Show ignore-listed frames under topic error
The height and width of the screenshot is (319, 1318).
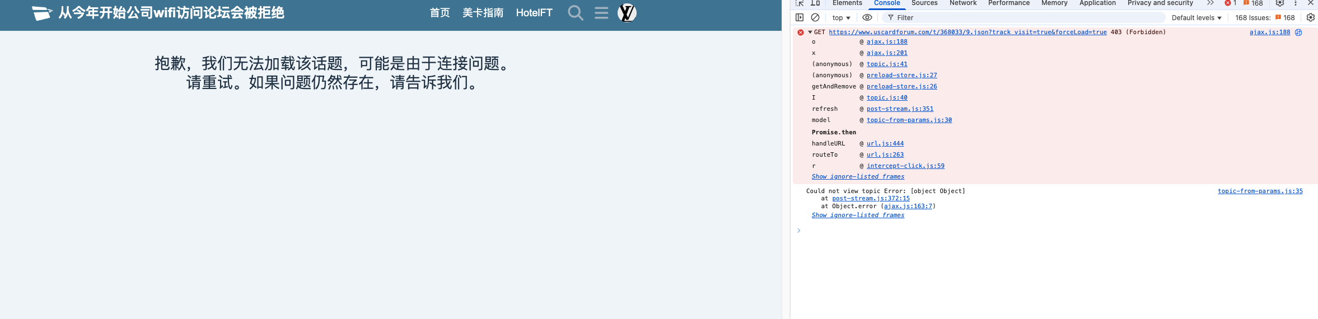point(858,215)
